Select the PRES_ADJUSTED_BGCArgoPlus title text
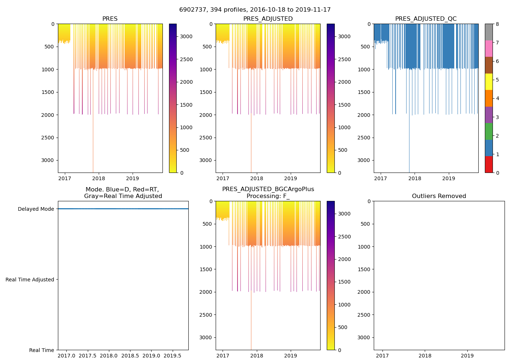 268,189
